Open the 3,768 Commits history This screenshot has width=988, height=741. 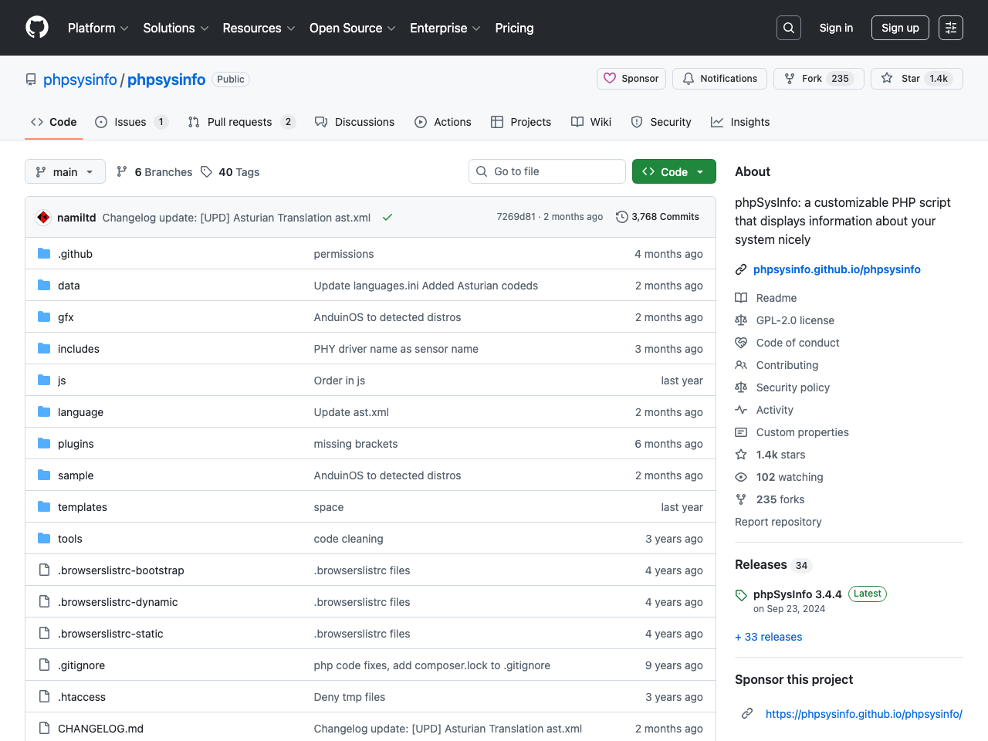click(658, 217)
